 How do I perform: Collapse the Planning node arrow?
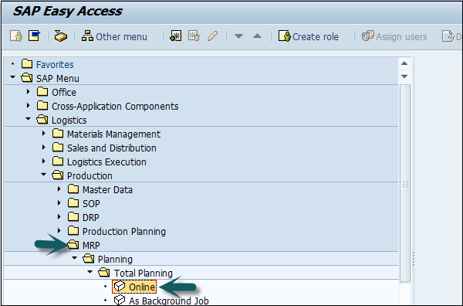click(x=75, y=258)
